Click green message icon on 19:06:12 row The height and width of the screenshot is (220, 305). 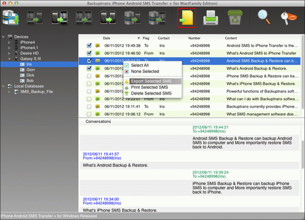pos(98,114)
